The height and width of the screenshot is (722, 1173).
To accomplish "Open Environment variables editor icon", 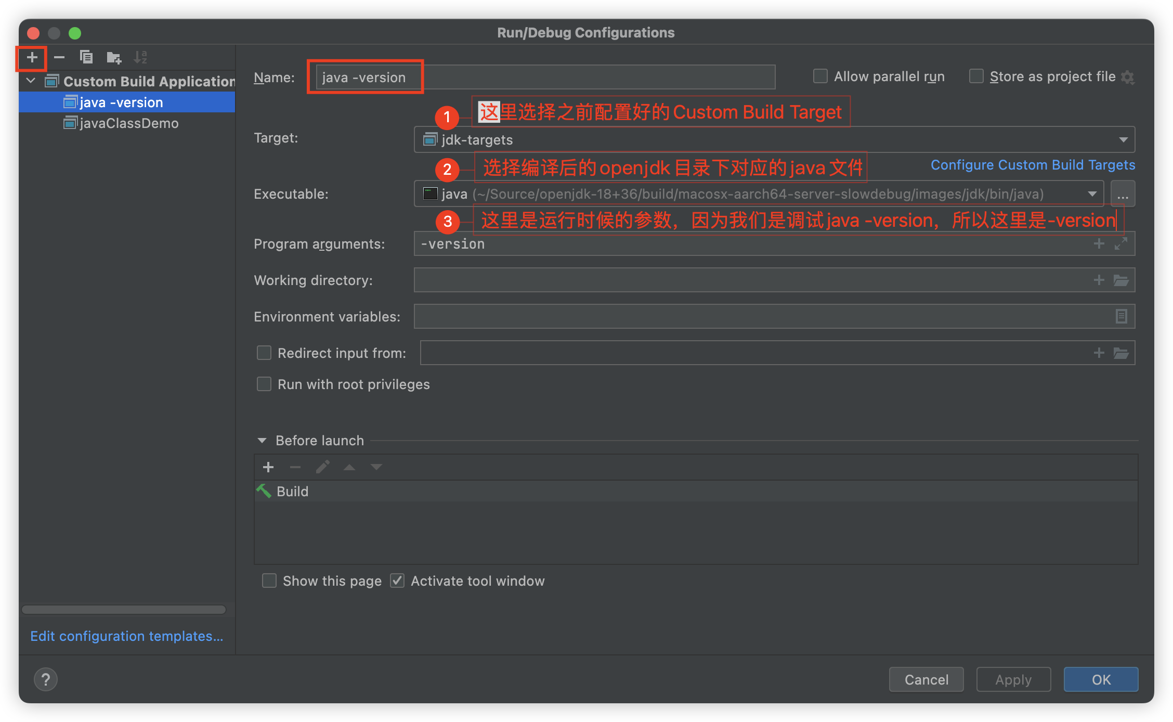I will point(1121,316).
